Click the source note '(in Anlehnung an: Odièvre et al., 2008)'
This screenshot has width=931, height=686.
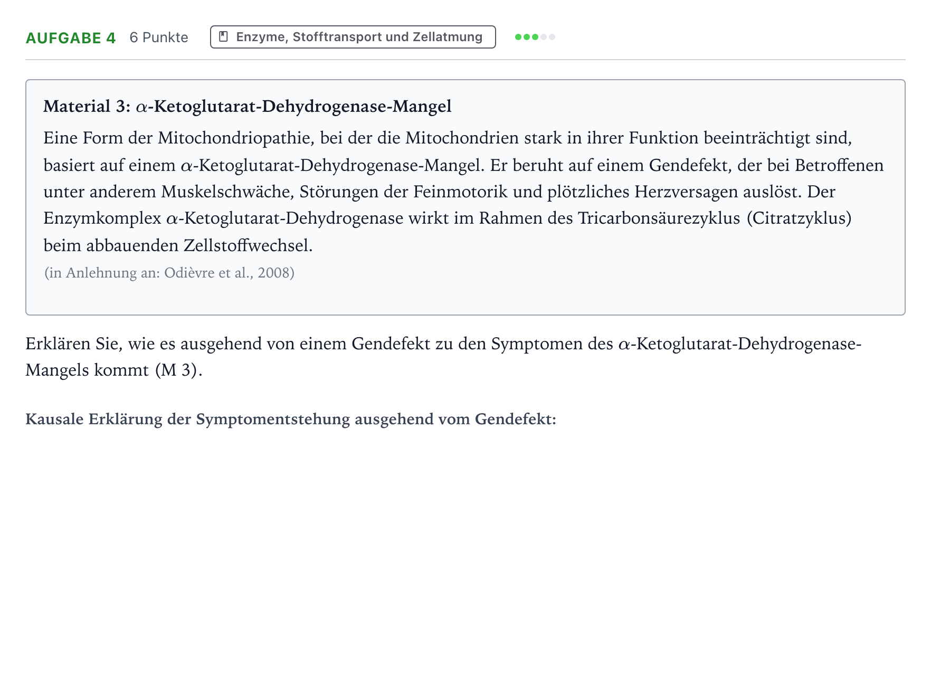(x=169, y=273)
